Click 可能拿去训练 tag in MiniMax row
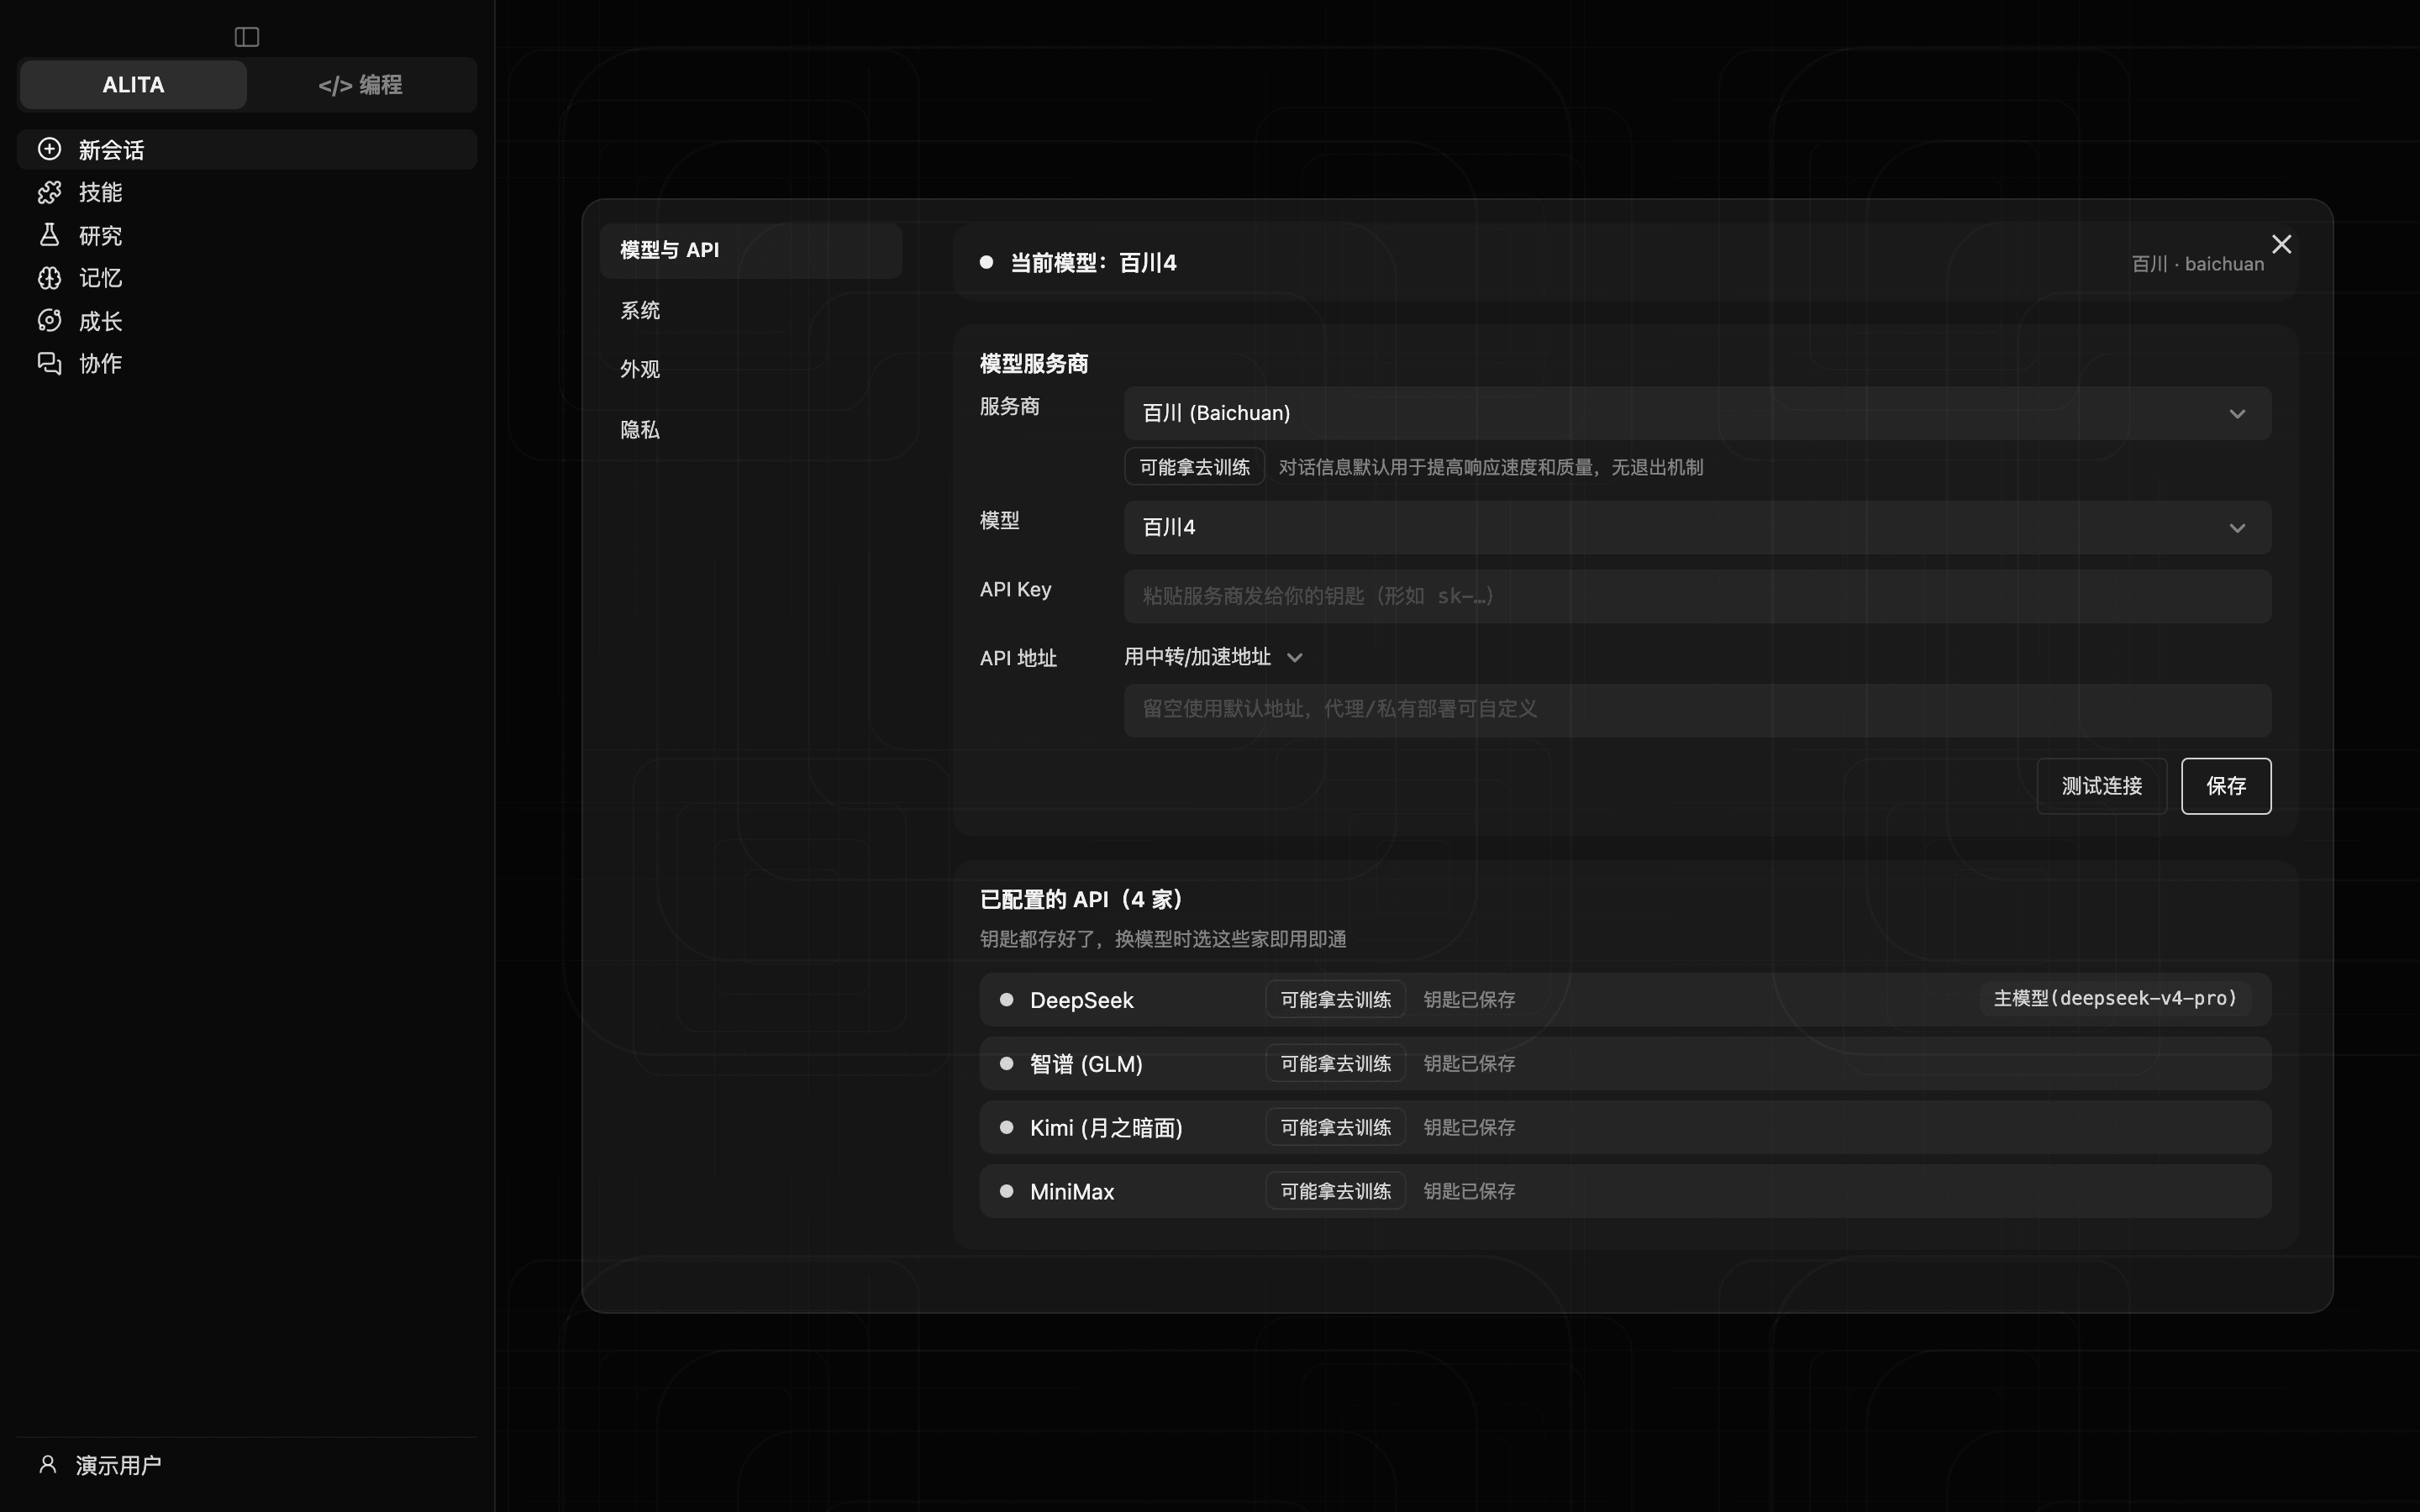2420x1512 pixels. pyautogui.click(x=1335, y=1191)
